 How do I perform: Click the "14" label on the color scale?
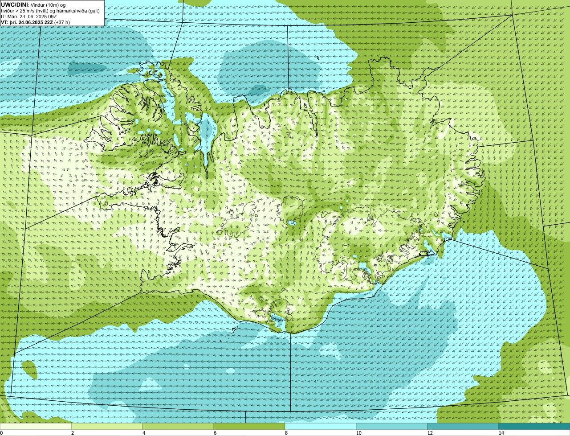click(x=501, y=433)
